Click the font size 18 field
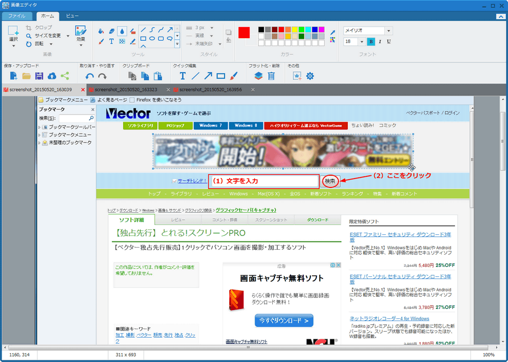Image resolution: width=508 pixels, height=362 pixels. pyautogui.click(x=351, y=41)
